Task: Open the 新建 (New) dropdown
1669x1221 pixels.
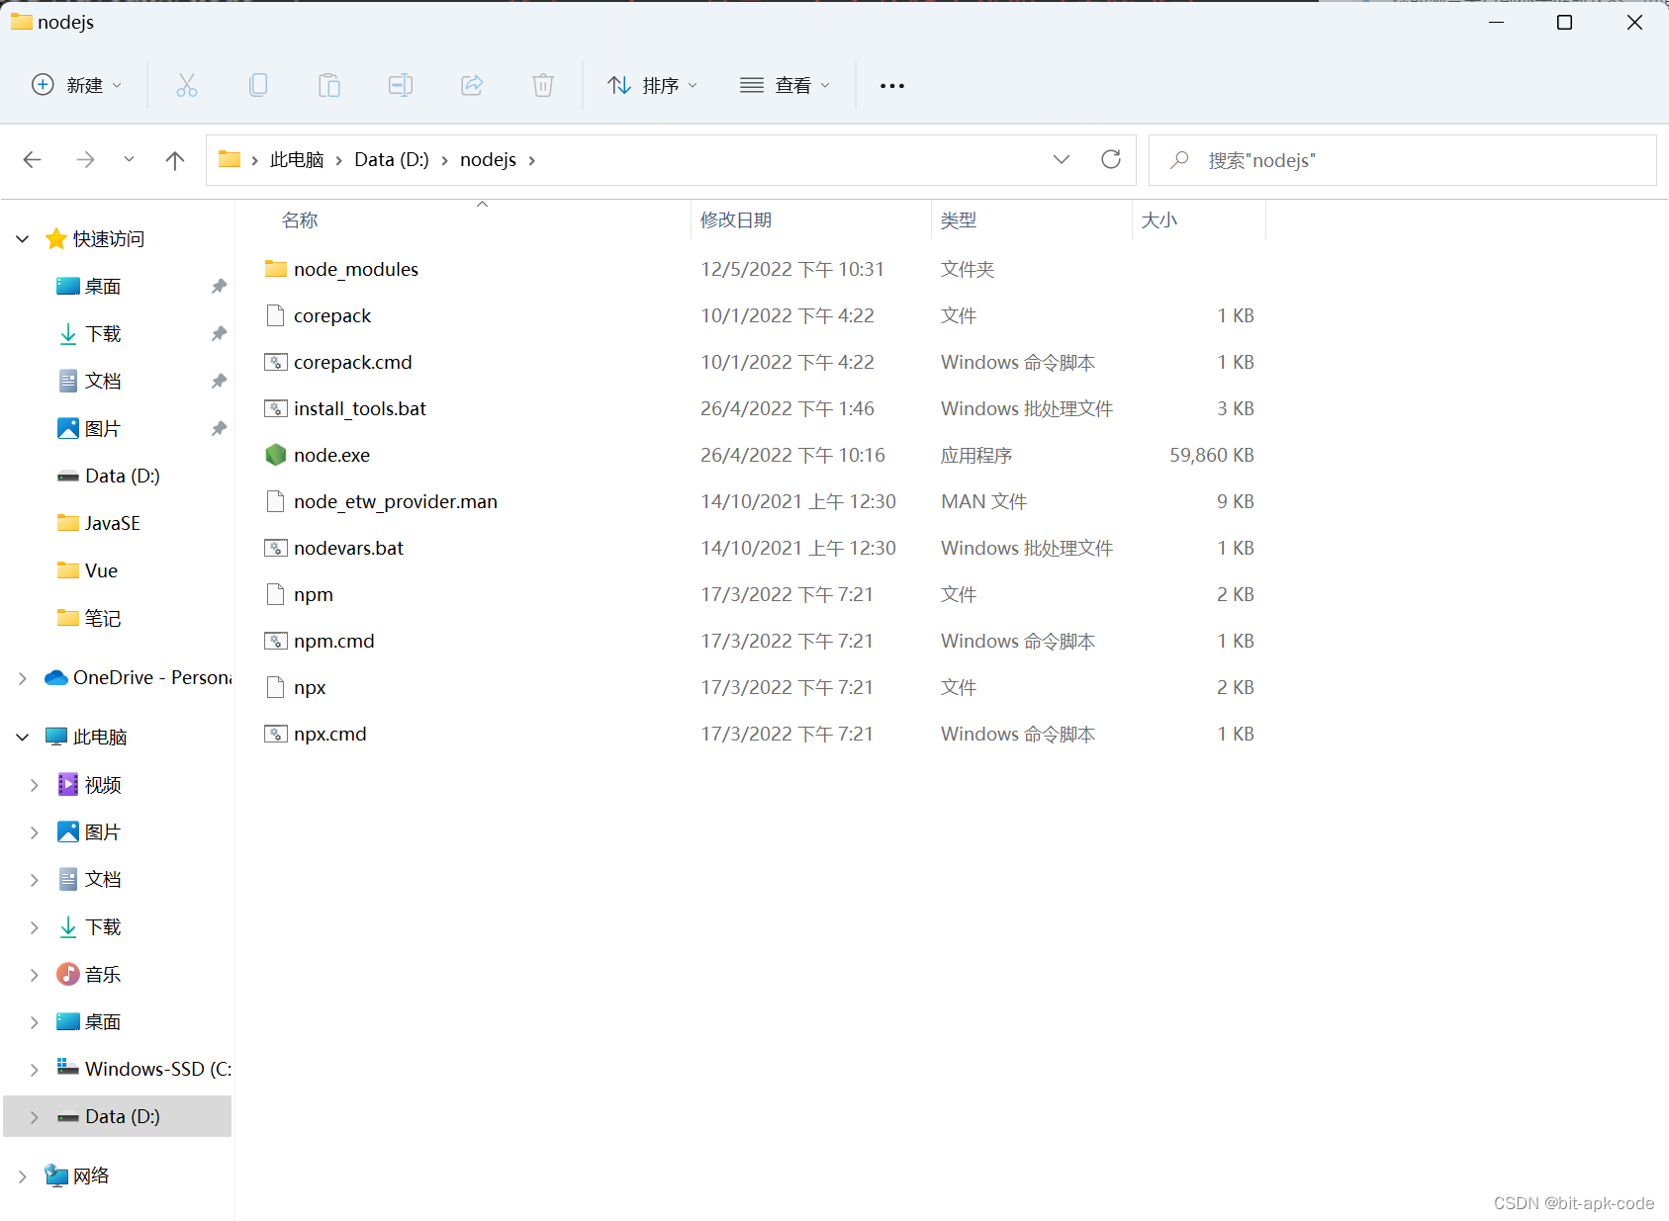Action: [x=77, y=85]
